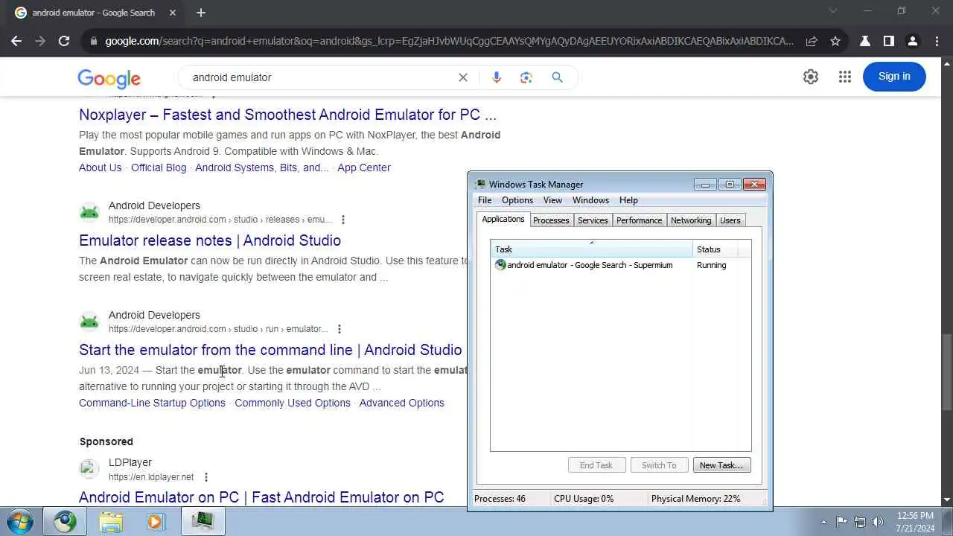Screen dimensions: 953x536
Task: Open Emulator release notes Android Studio result
Action: (210, 240)
